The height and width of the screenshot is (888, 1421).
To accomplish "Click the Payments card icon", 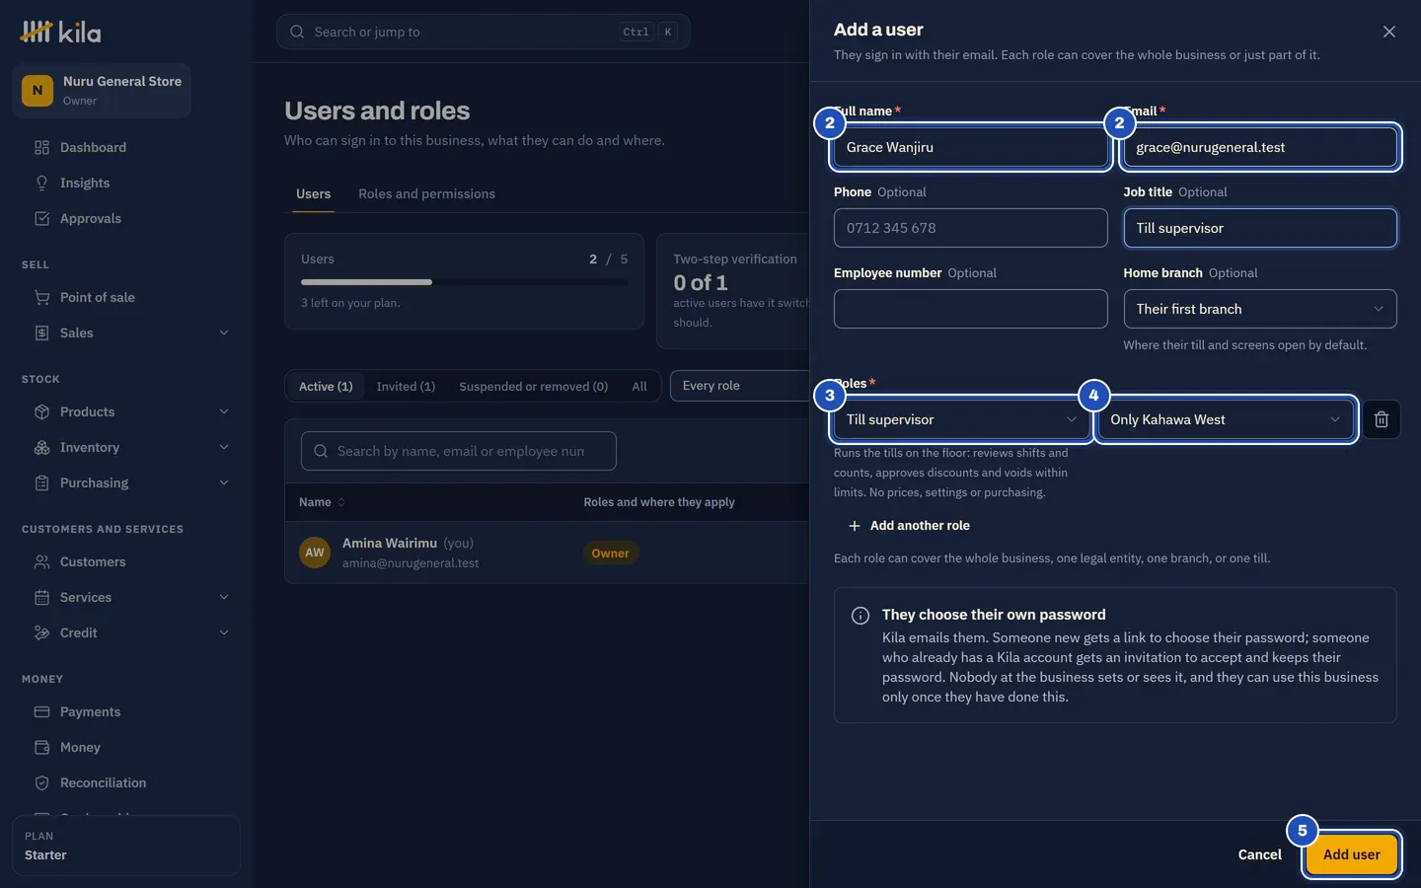I will point(41,712).
